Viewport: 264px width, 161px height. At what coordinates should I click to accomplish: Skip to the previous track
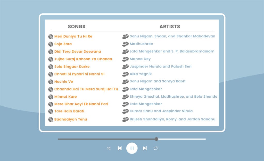[120, 148]
